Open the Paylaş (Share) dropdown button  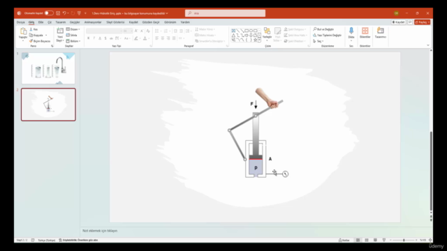(422, 22)
